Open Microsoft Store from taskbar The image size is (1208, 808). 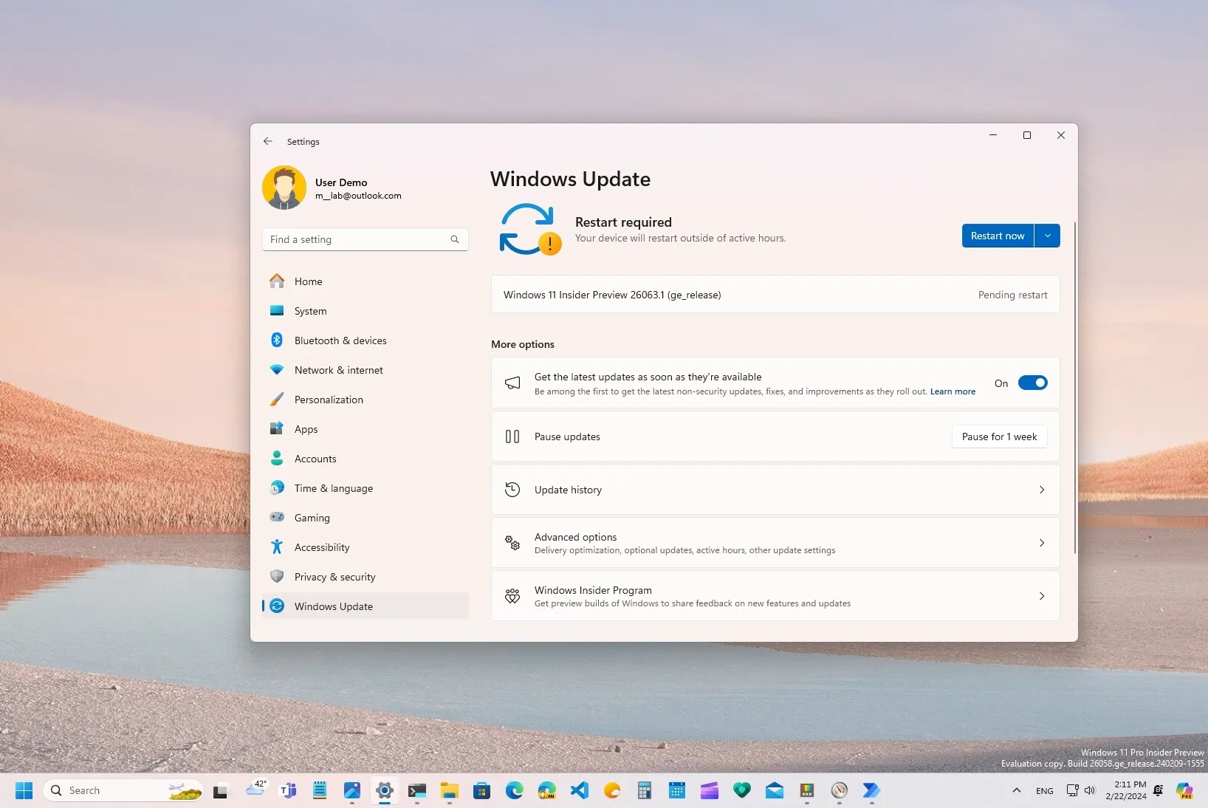click(482, 791)
